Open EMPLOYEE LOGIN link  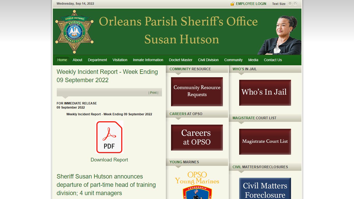[251, 4]
